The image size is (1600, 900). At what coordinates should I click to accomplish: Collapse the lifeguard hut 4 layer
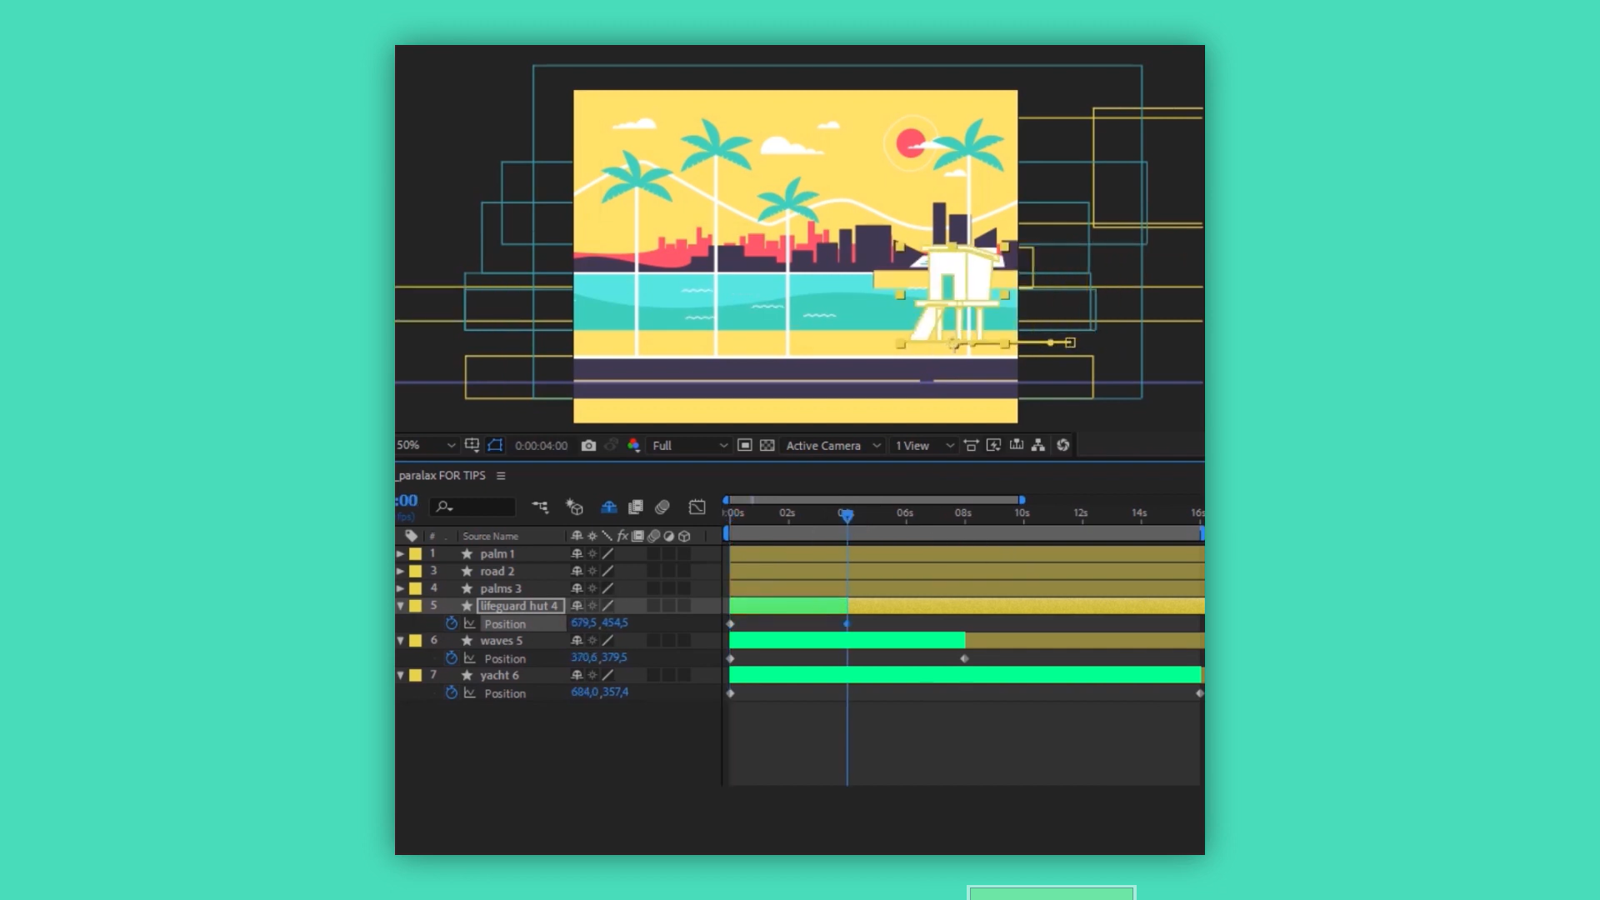pos(401,606)
